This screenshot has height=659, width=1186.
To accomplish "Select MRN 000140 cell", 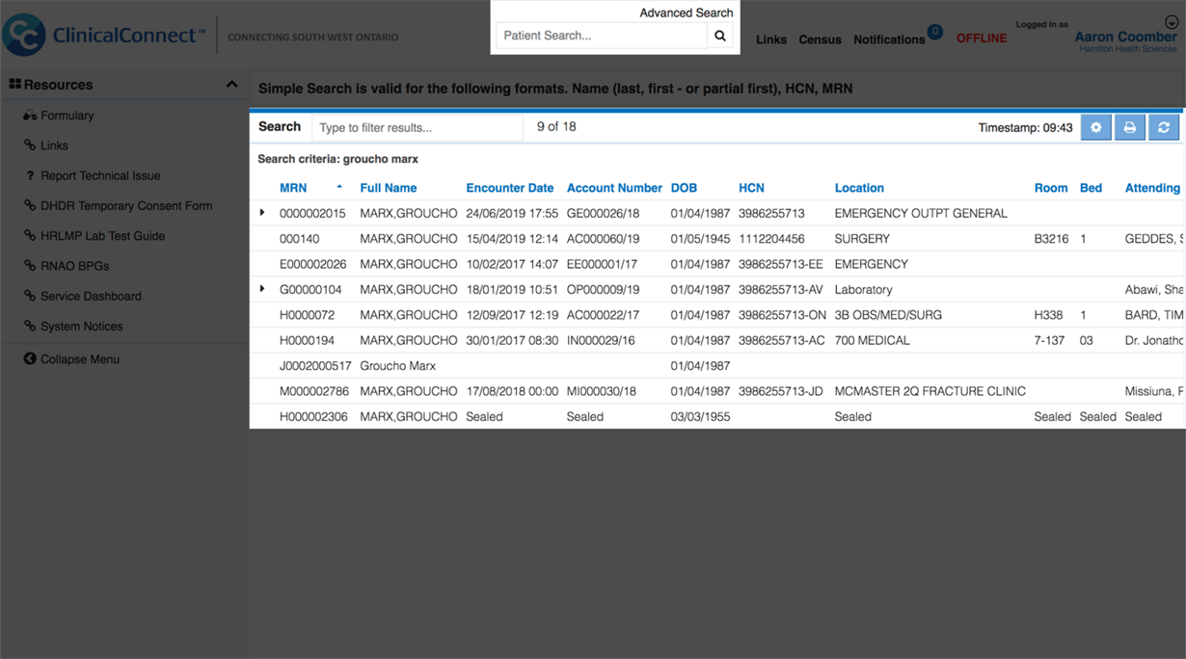I will click(x=299, y=239).
